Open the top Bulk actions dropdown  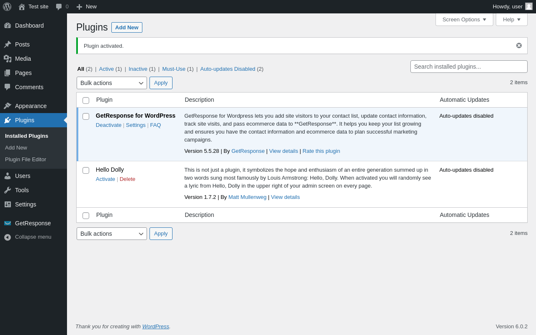(x=111, y=83)
